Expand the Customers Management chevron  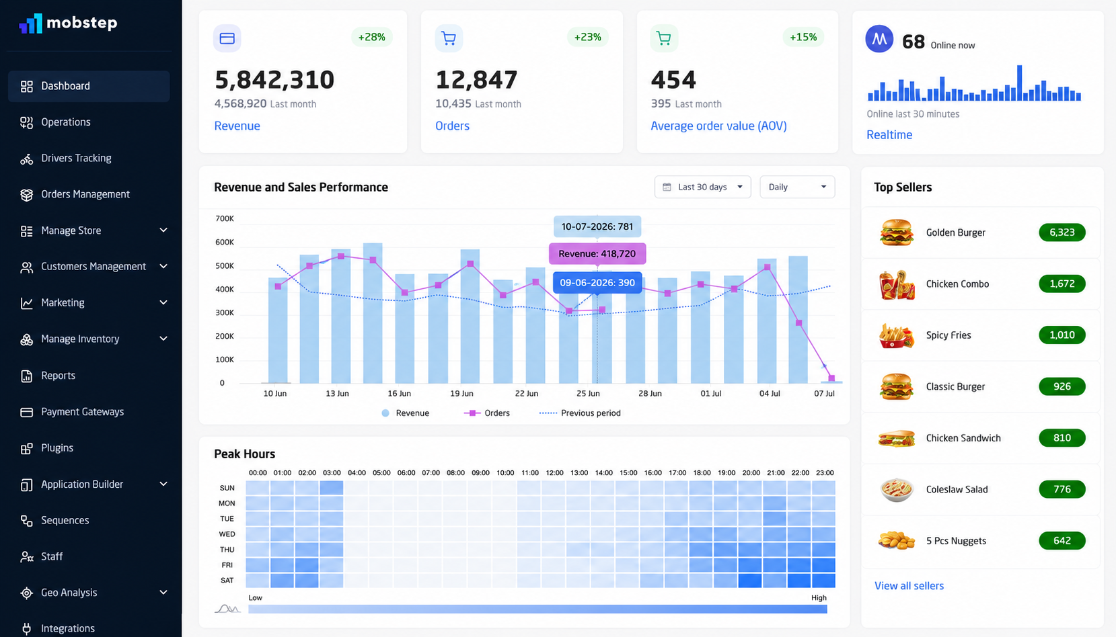163,267
